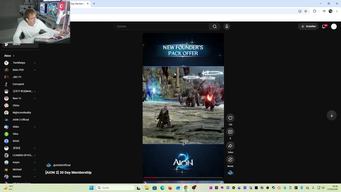Open the system volume control
The height and width of the screenshot is (192, 341).
click(323, 188)
